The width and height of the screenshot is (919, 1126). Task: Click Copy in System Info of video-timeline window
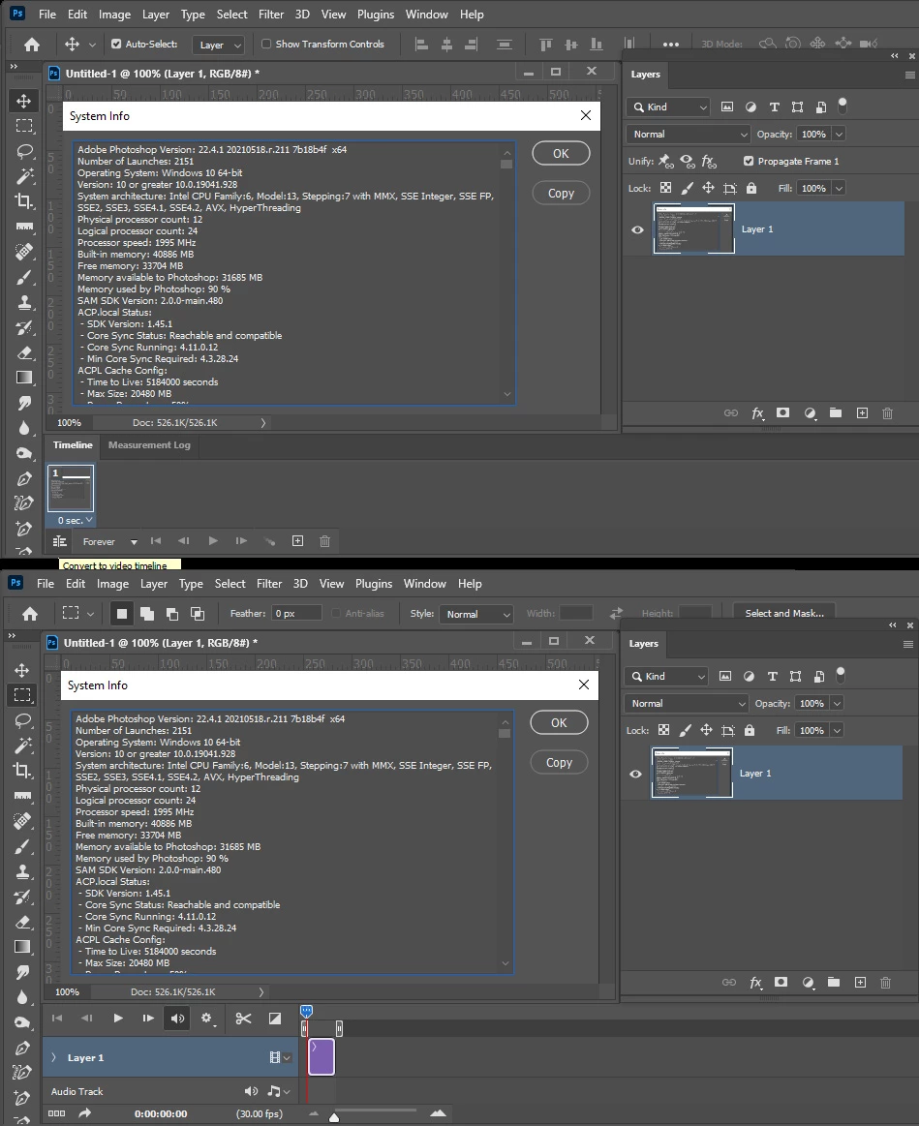(x=559, y=762)
